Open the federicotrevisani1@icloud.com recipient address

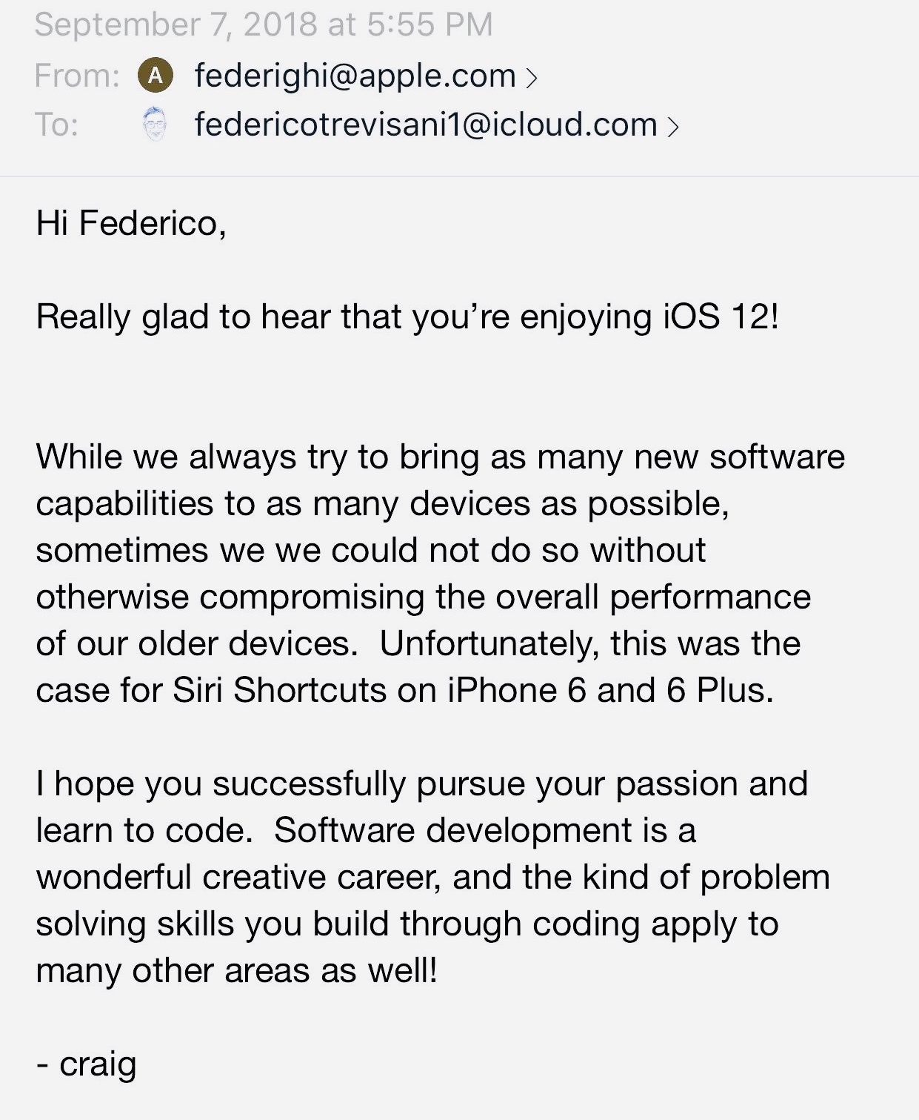[x=426, y=125]
